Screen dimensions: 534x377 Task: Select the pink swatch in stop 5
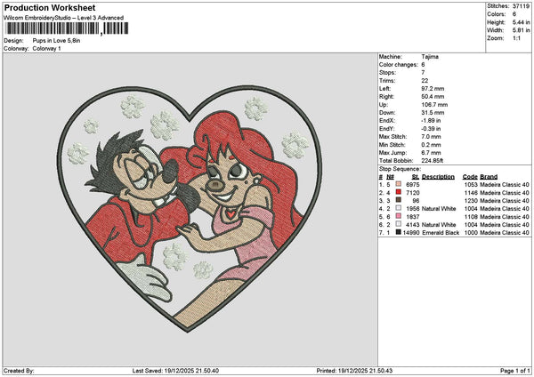[x=399, y=216]
